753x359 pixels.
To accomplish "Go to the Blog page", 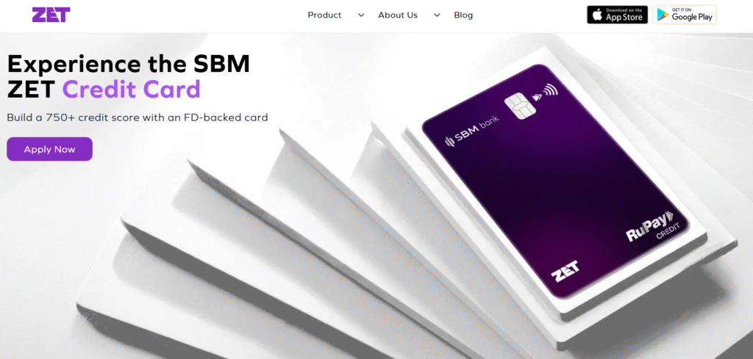I will (x=463, y=15).
